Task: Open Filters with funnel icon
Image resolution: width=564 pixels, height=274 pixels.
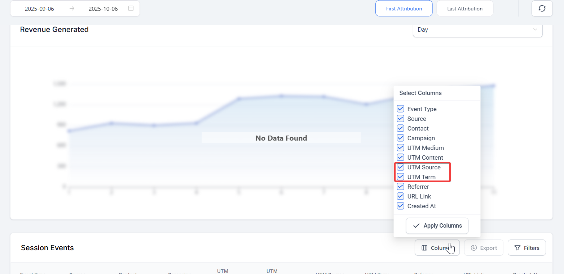Action: click(x=526, y=248)
